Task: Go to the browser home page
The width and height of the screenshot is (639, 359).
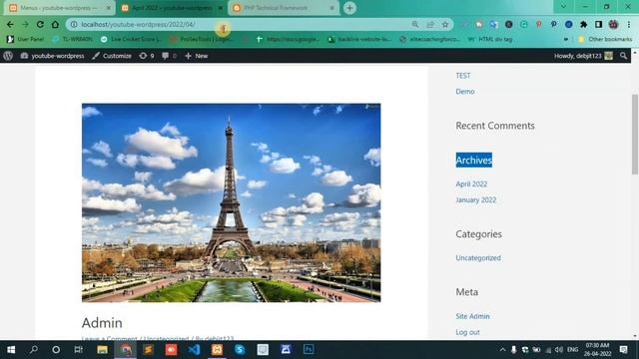Action: (55, 24)
